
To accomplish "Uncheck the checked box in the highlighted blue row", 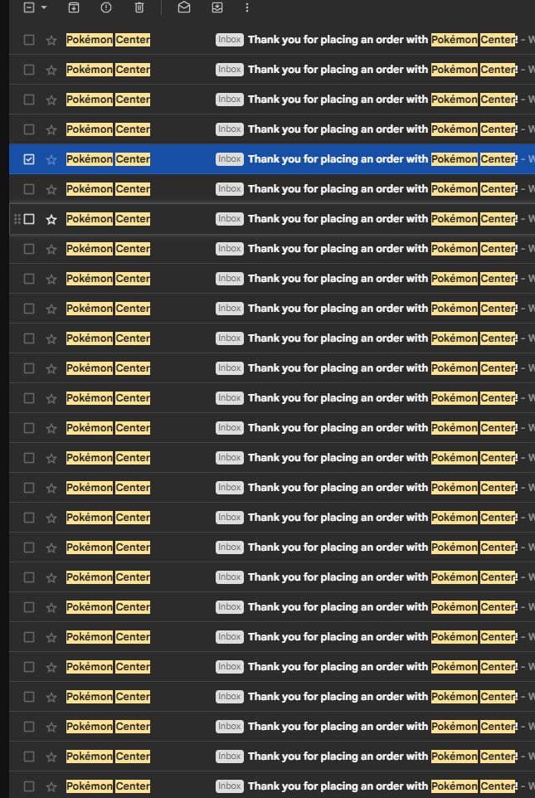I will tap(29, 159).
